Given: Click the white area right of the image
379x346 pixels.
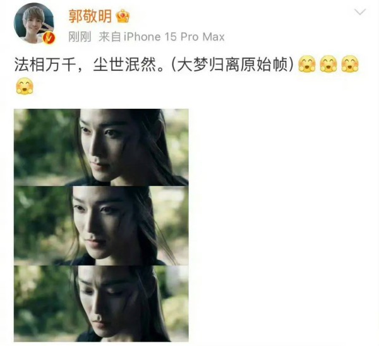Looking at the screenshot, I should point(283,225).
